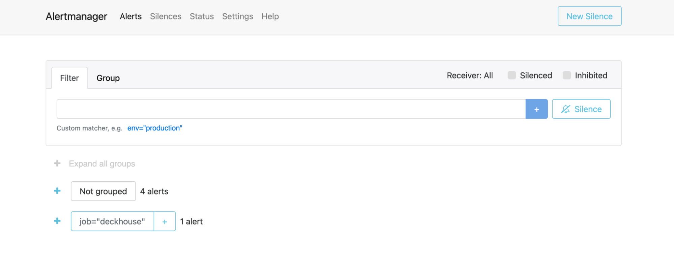Image resolution: width=674 pixels, height=271 pixels.
Task: Click the New Silence button
Action: tap(589, 16)
